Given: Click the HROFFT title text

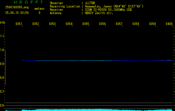Looking at the screenshot, I should tap(29, 2).
